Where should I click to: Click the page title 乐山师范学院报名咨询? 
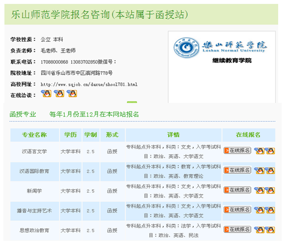click(60, 14)
